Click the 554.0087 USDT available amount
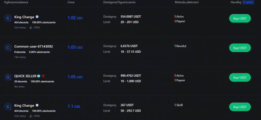This screenshot has height=120, width=261. click(x=131, y=17)
